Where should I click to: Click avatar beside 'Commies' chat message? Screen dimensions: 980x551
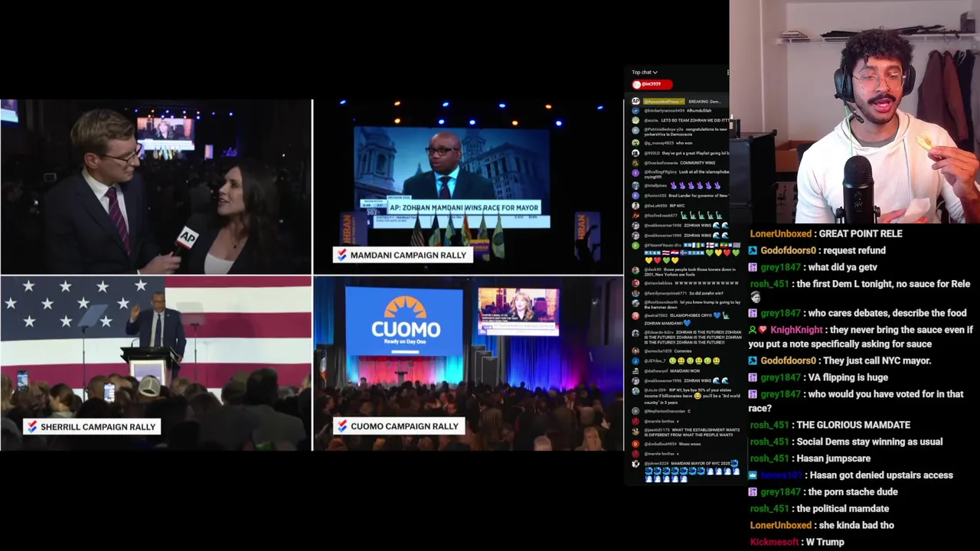[635, 350]
